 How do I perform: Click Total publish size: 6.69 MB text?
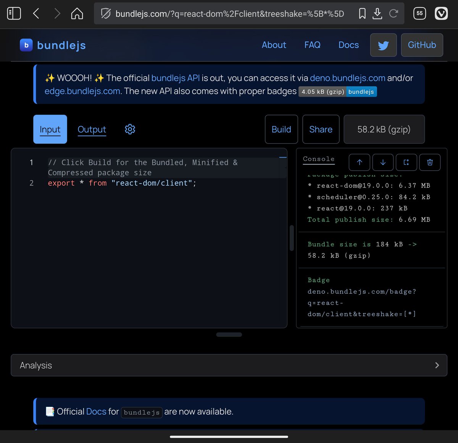coord(369,220)
